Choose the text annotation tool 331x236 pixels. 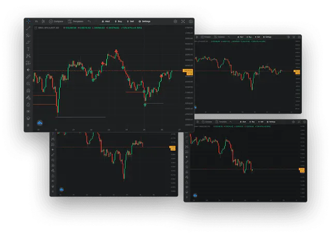pos(28,49)
